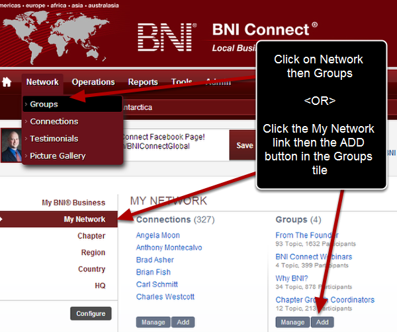The height and width of the screenshot is (332, 397).
Task: Select Connections from Network dropdown
Action: [x=54, y=121]
